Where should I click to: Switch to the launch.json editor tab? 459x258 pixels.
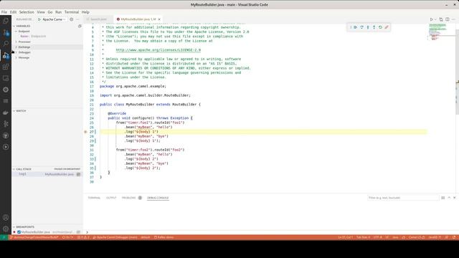pyautogui.click(x=98, y=19)
